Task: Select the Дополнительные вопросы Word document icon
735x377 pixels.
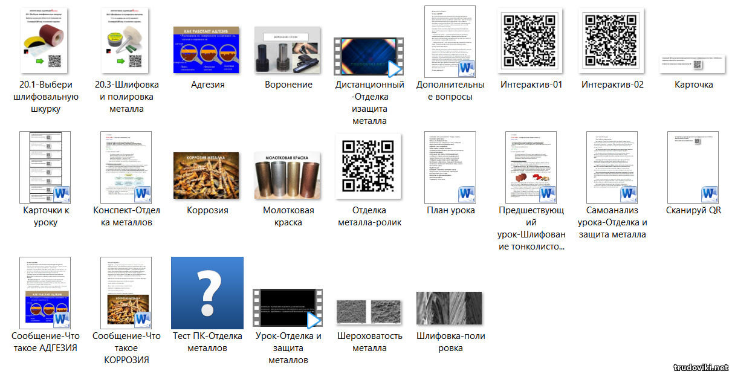Action: pyautogui.click(x=450, y=41)
